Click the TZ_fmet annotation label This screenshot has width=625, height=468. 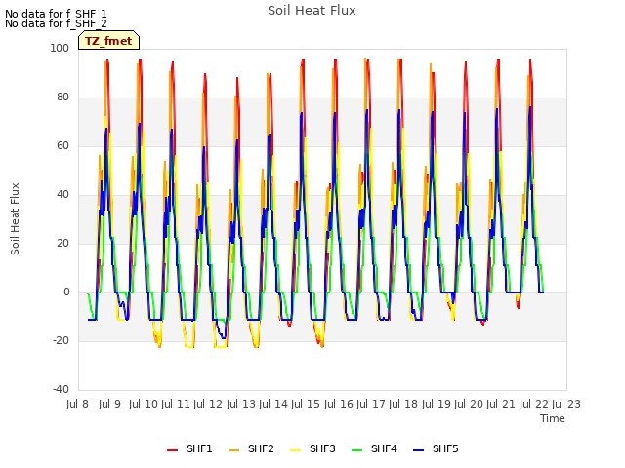[x=108, y=41]
